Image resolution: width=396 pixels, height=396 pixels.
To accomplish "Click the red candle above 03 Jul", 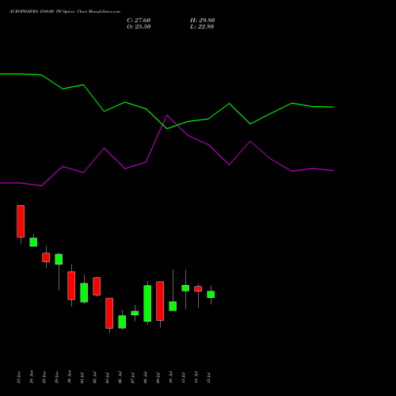I will [x=109, y=313].
